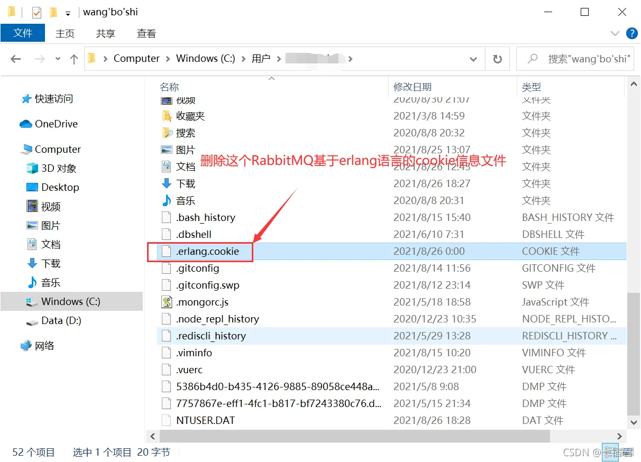The height and width of the screenshot is (462, 641).
Task: Click the 搜索 folder icon in file list
Action: (x=167, y=133)
